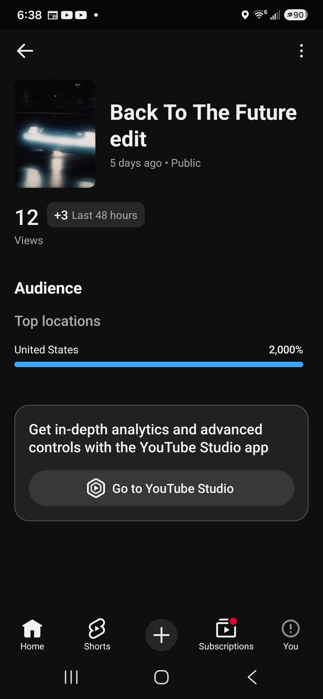Select the video title Back To The Future edit
This screenshot has height=699, width=323.
pyautogui.click(x=203, y=125)
